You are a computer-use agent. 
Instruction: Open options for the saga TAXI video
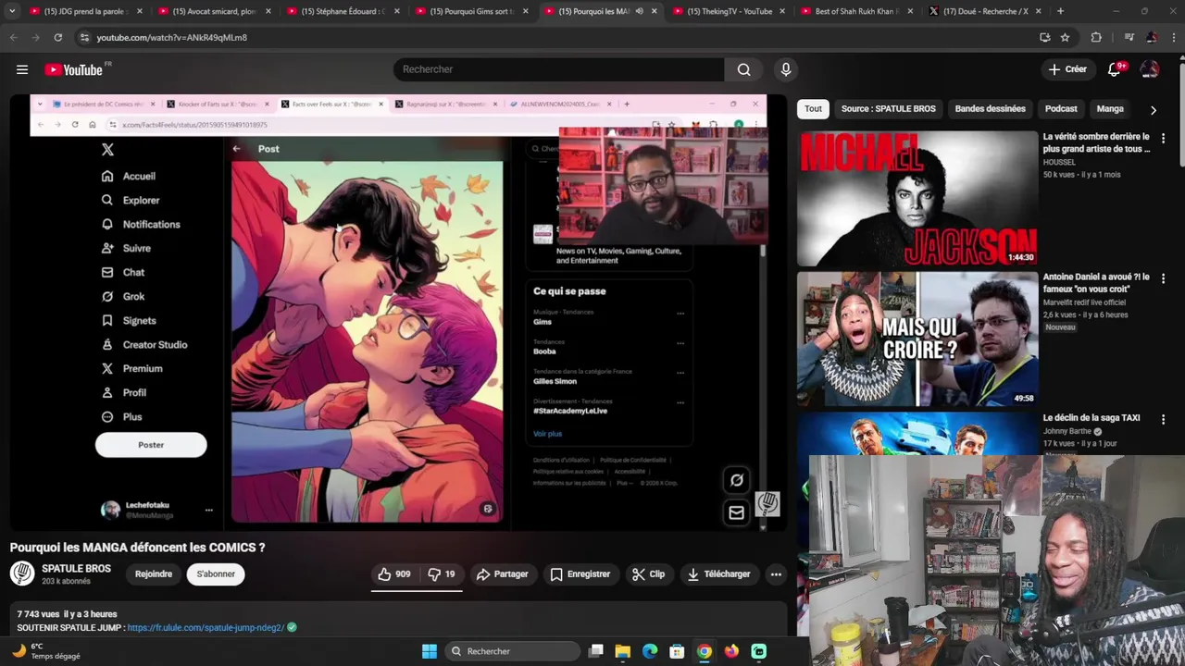(1163, 419)
